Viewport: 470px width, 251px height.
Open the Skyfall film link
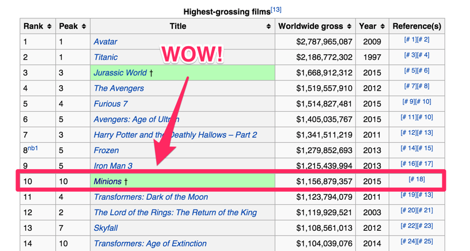click(105, 228)
